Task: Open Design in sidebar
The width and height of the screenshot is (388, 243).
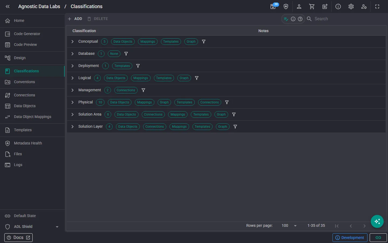Action: 32,58
